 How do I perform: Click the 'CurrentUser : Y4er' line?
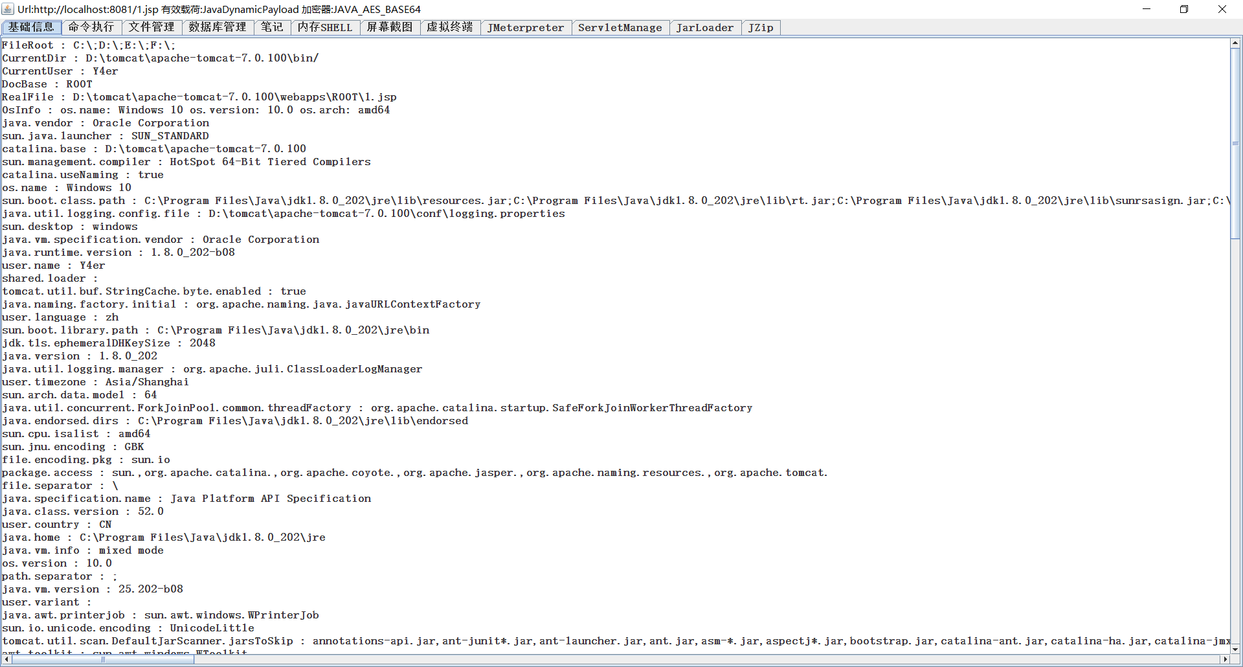pos(60,71)
